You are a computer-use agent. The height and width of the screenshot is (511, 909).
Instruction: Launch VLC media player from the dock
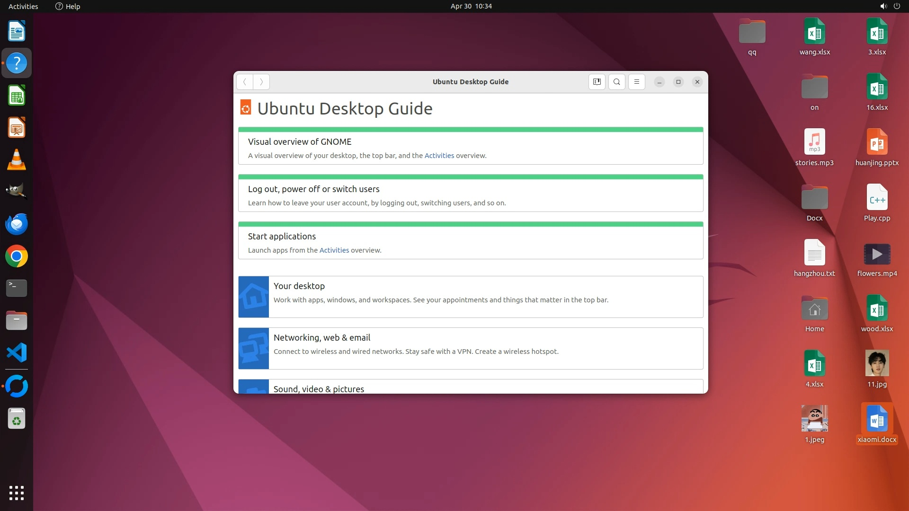17,160
